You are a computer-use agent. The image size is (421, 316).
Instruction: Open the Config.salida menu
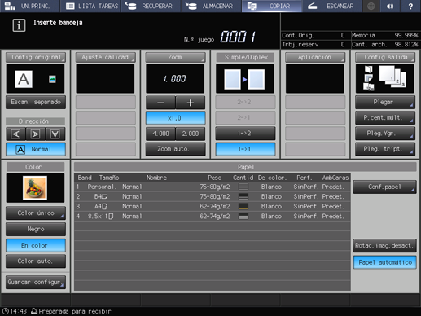click(385, 57)
